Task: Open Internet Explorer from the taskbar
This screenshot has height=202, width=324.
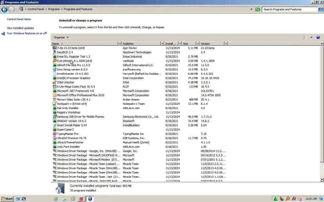Action: point(56,199)
